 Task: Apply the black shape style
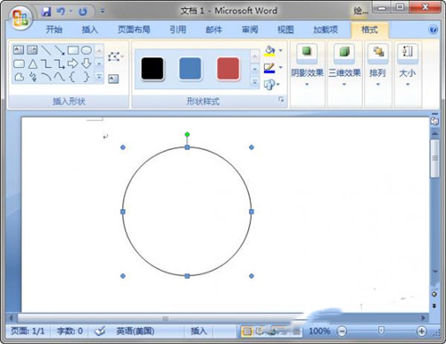pos(153,69)
